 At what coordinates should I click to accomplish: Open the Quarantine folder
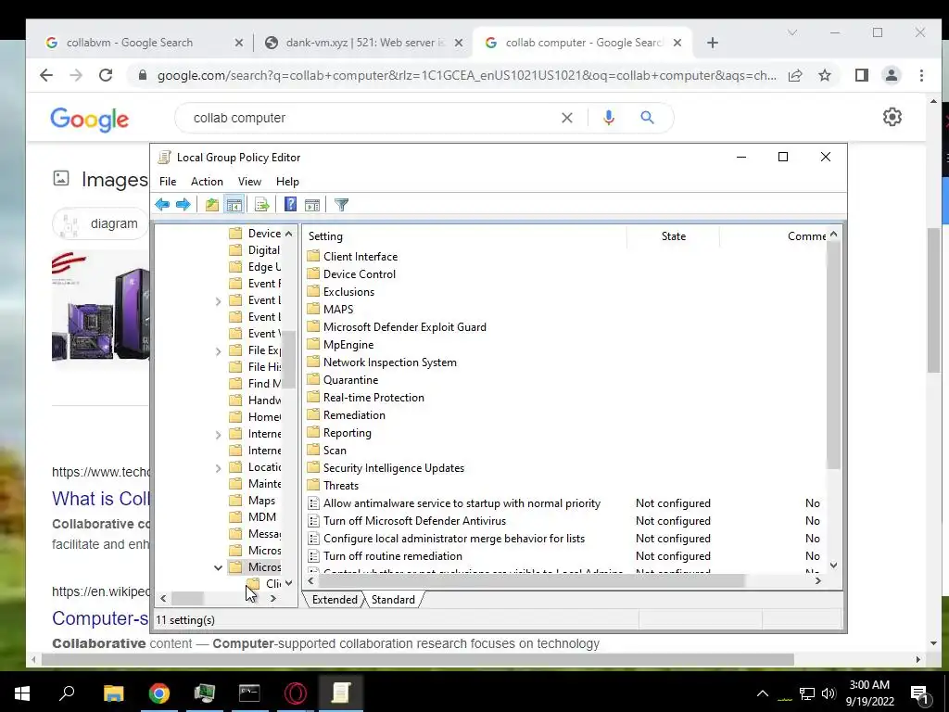point(350,379)
